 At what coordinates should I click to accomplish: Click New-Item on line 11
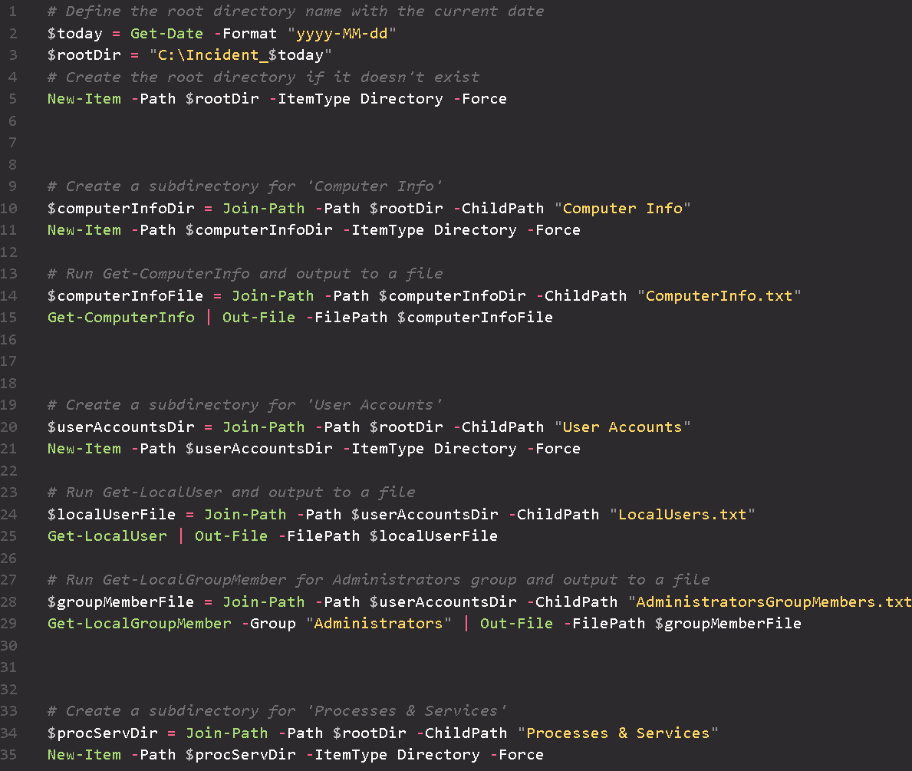[x=84, y=230]
